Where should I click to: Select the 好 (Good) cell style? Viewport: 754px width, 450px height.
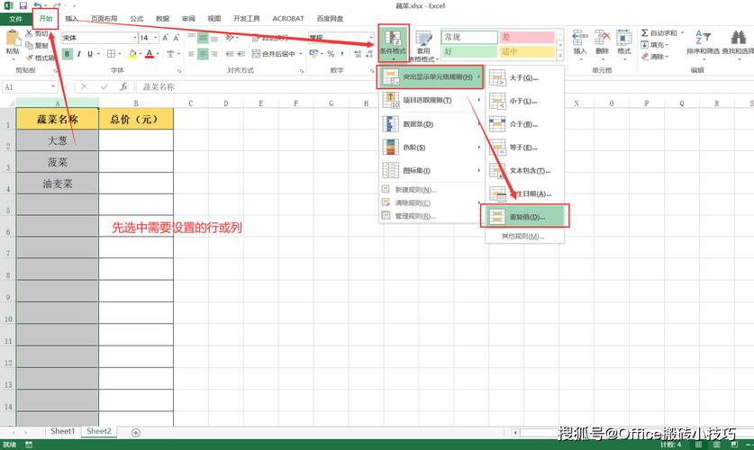click(469, 51)
